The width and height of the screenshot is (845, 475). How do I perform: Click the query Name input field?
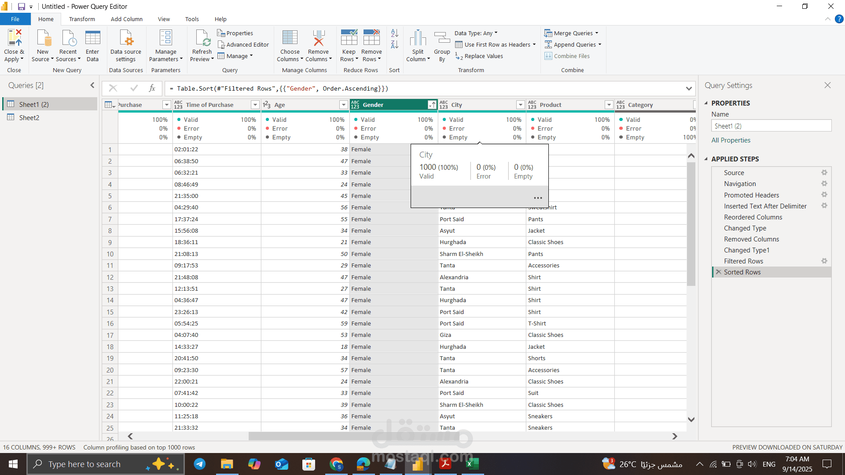coord(771,126)
